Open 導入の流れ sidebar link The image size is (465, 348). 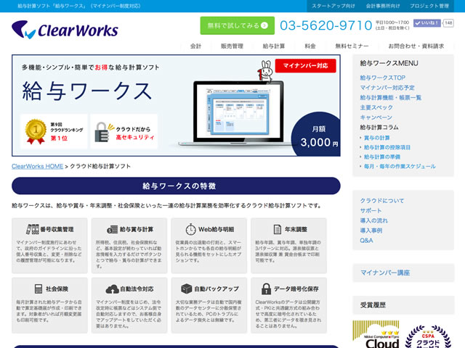373,220
